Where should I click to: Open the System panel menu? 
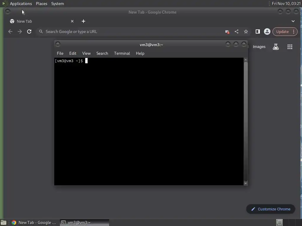pyautogui.click(x=58, y=4)
